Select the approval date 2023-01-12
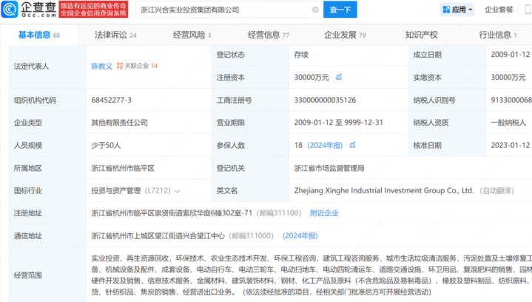The image size is (532, 302). (511, 145)
